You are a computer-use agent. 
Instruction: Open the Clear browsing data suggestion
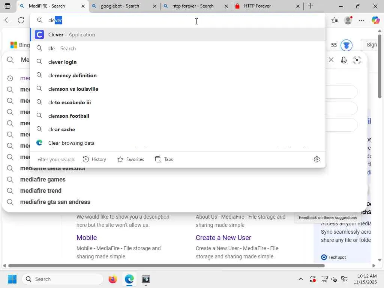tap(178, 143)
